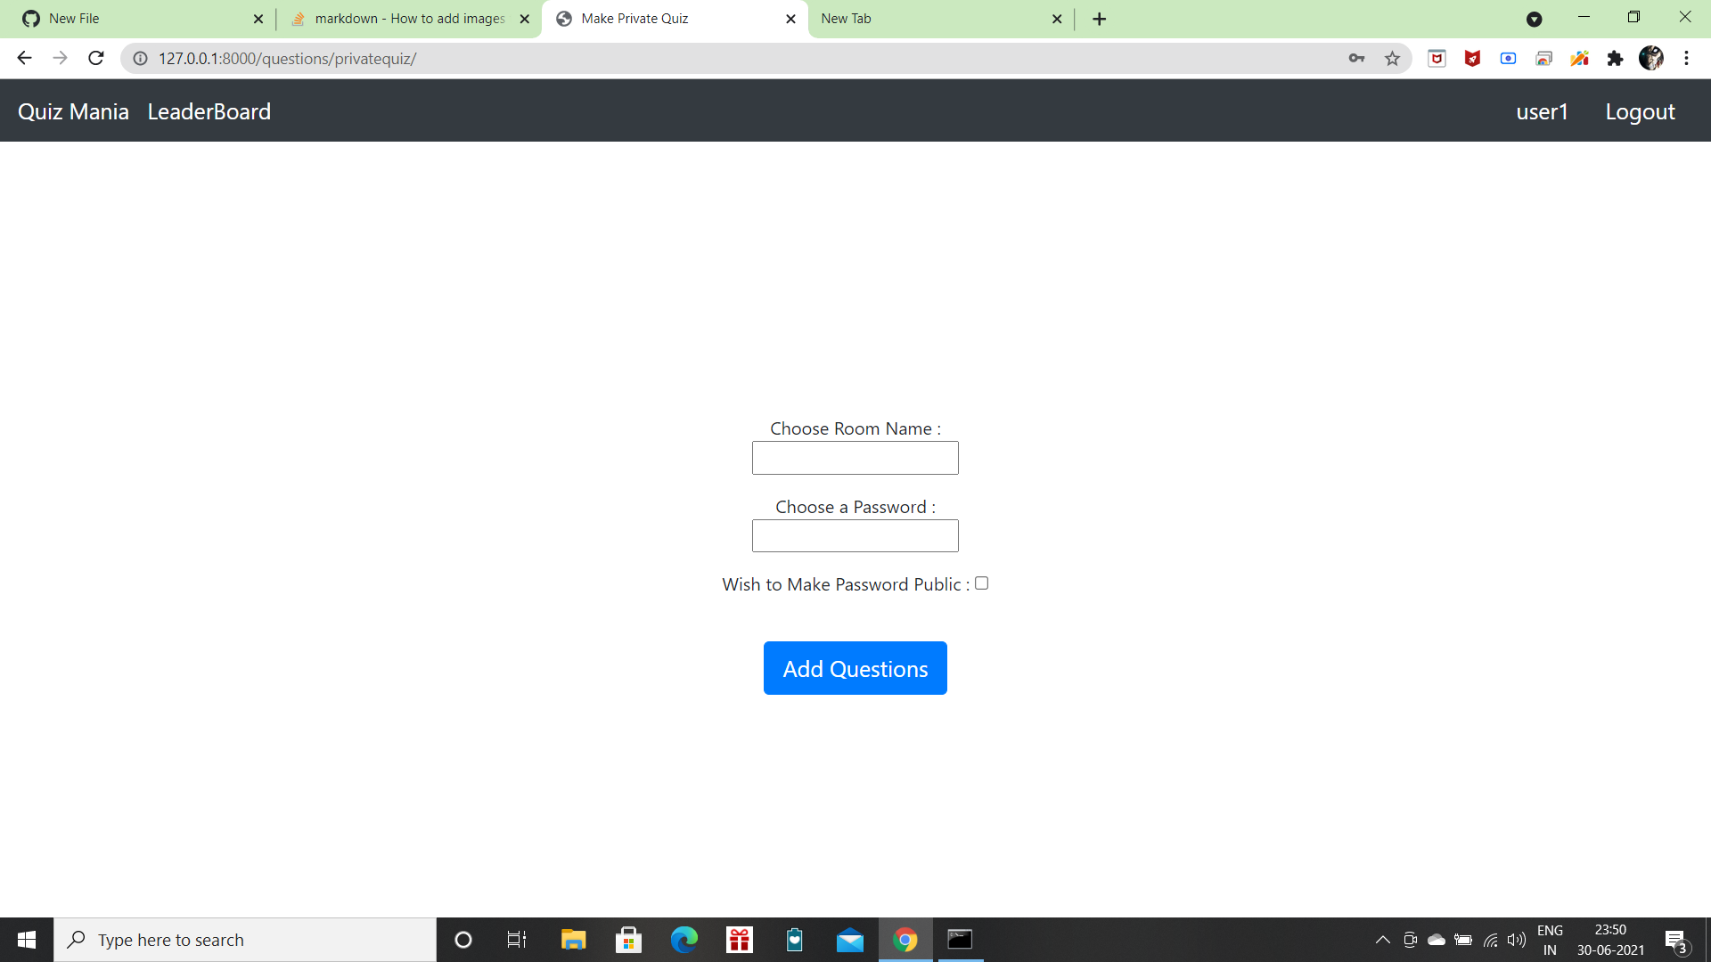Open the New Tab profile dropdown arrow

coord(1535,19)
